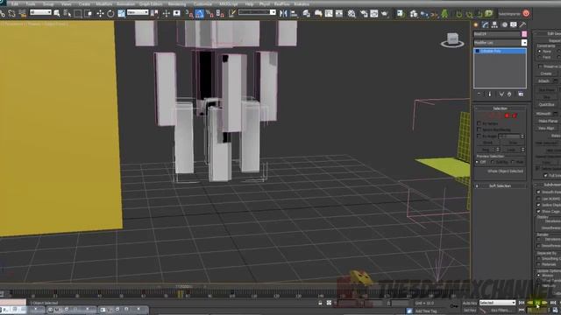Click the teapot Render icon
The width and height of the screenshot is (561, 315).
pyautogui.click(x=385, y=14)
